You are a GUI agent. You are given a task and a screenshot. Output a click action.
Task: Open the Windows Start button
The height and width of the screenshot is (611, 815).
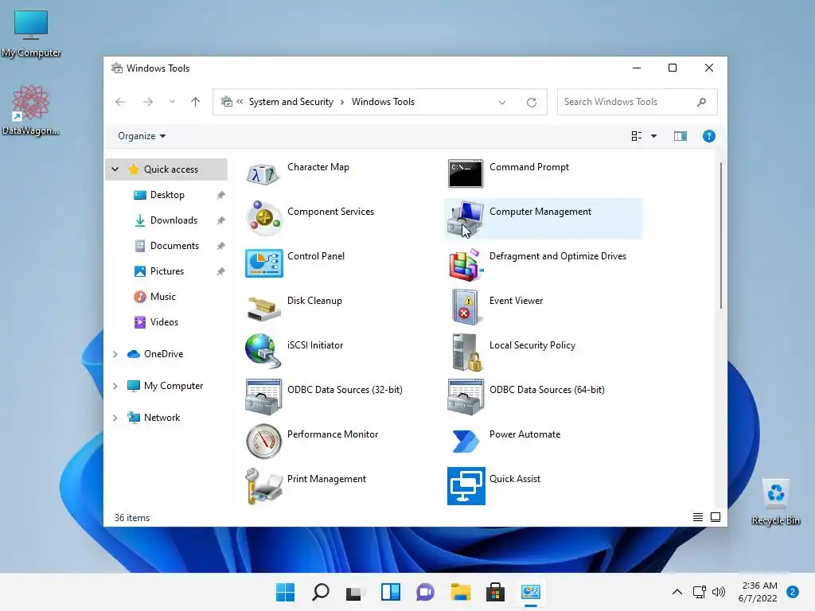coord(285,592)
